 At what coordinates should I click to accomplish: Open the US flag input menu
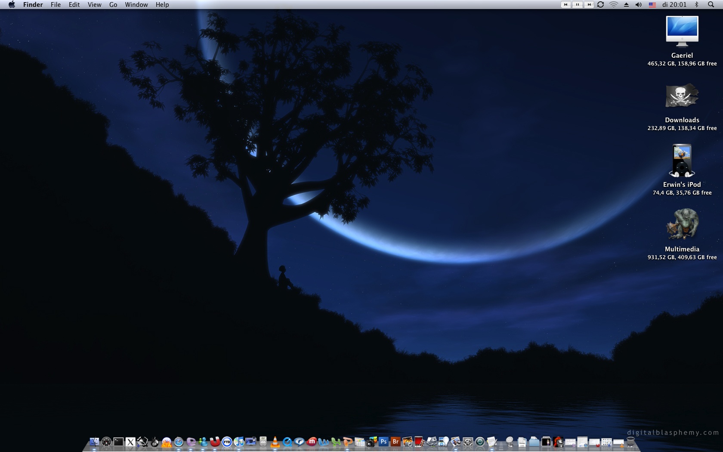652,5
